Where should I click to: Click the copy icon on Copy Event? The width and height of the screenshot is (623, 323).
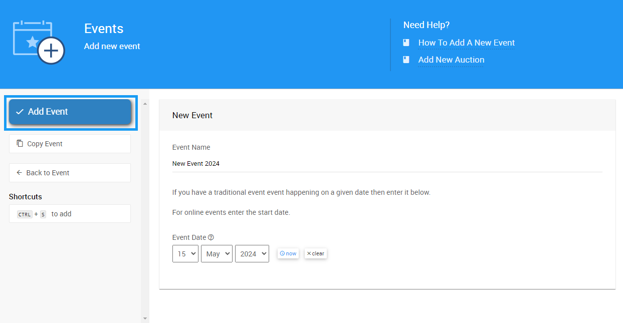coord(20,144)
